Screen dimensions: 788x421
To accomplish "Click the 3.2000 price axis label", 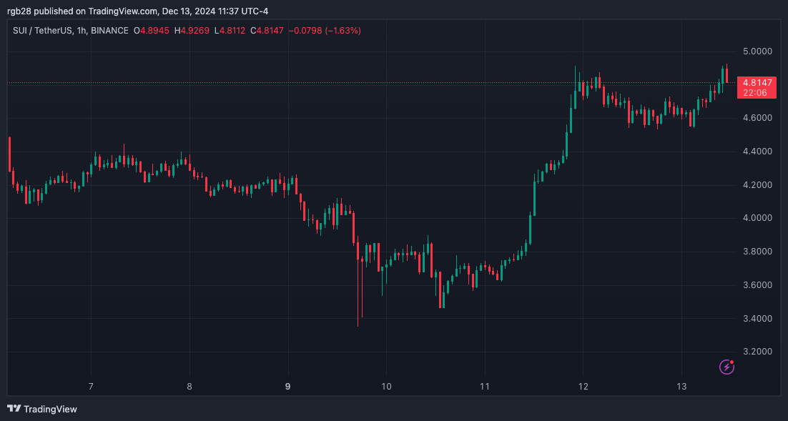I will (758, 352).
